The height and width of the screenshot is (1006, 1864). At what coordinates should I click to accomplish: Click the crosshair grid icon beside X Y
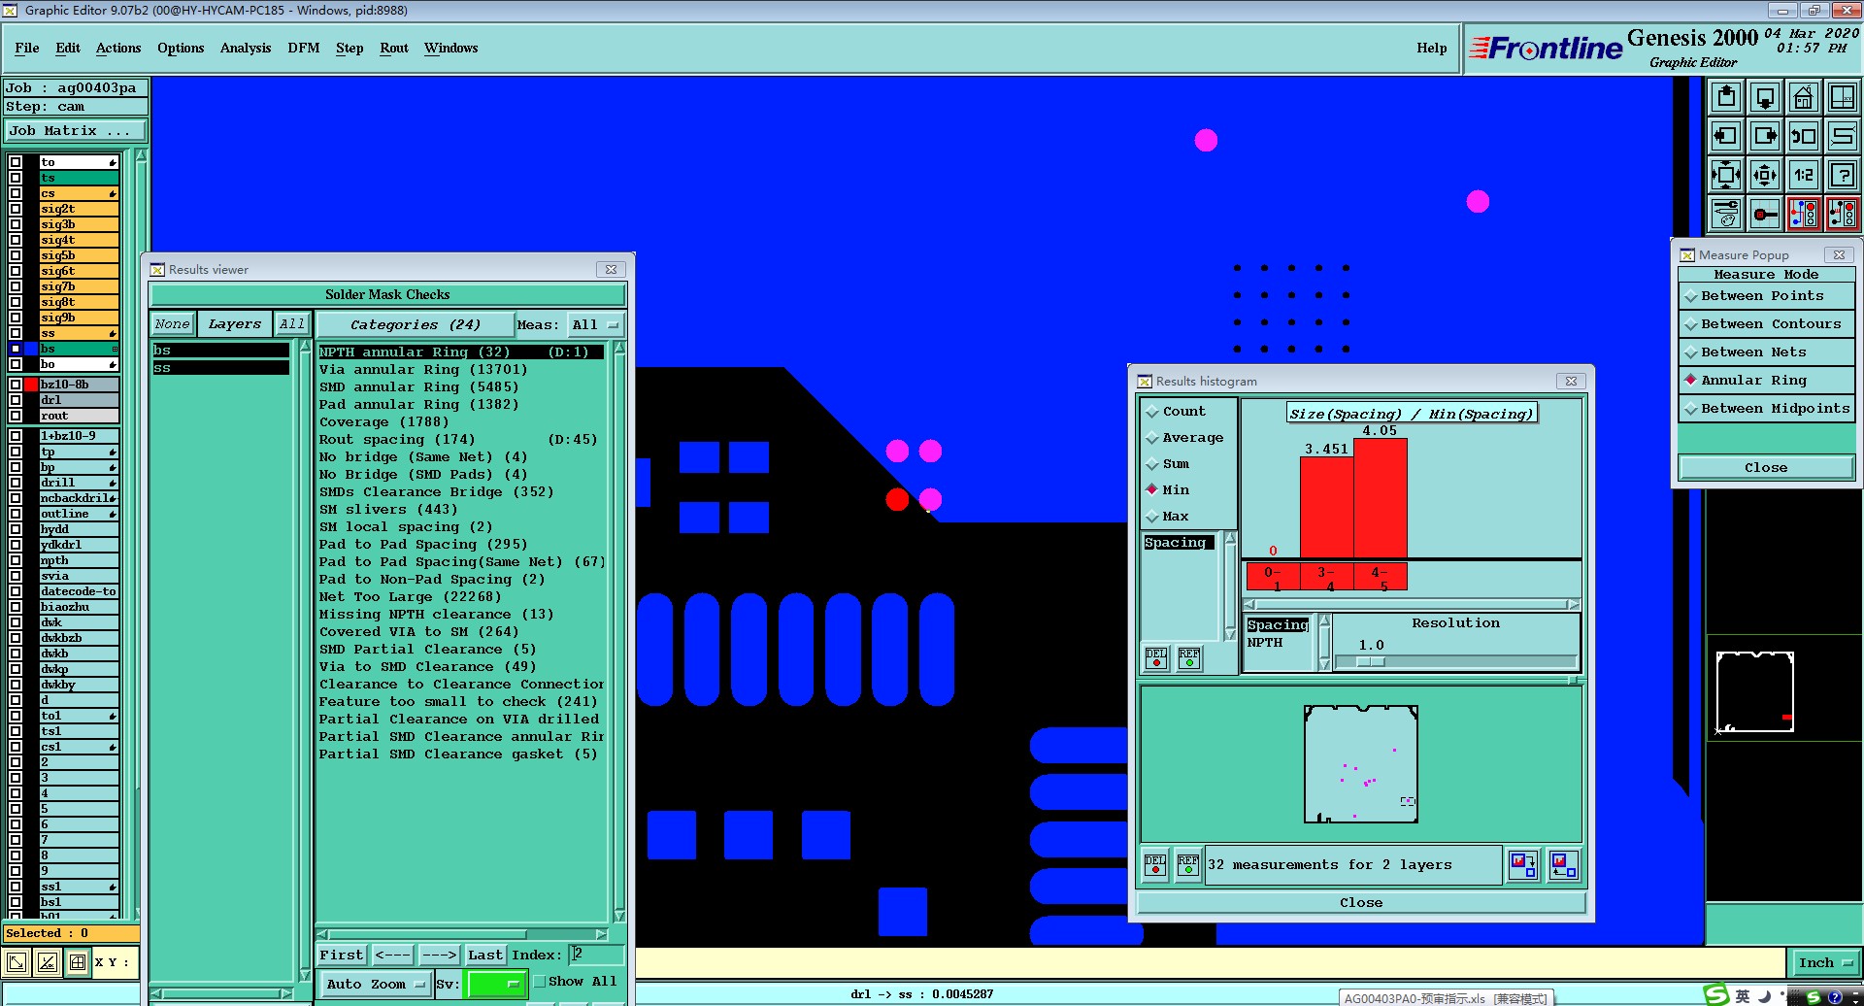[78, 962]
